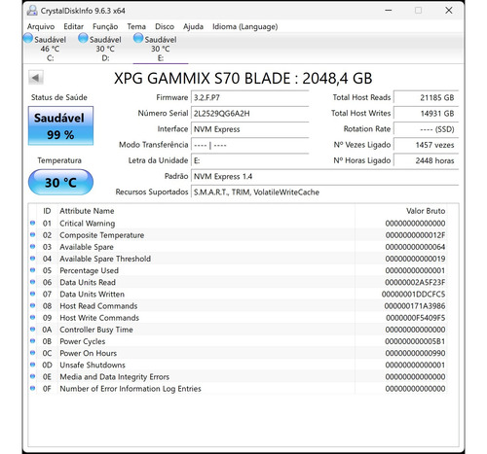
Task: Select the Percentage Used row
Action: 238,270
